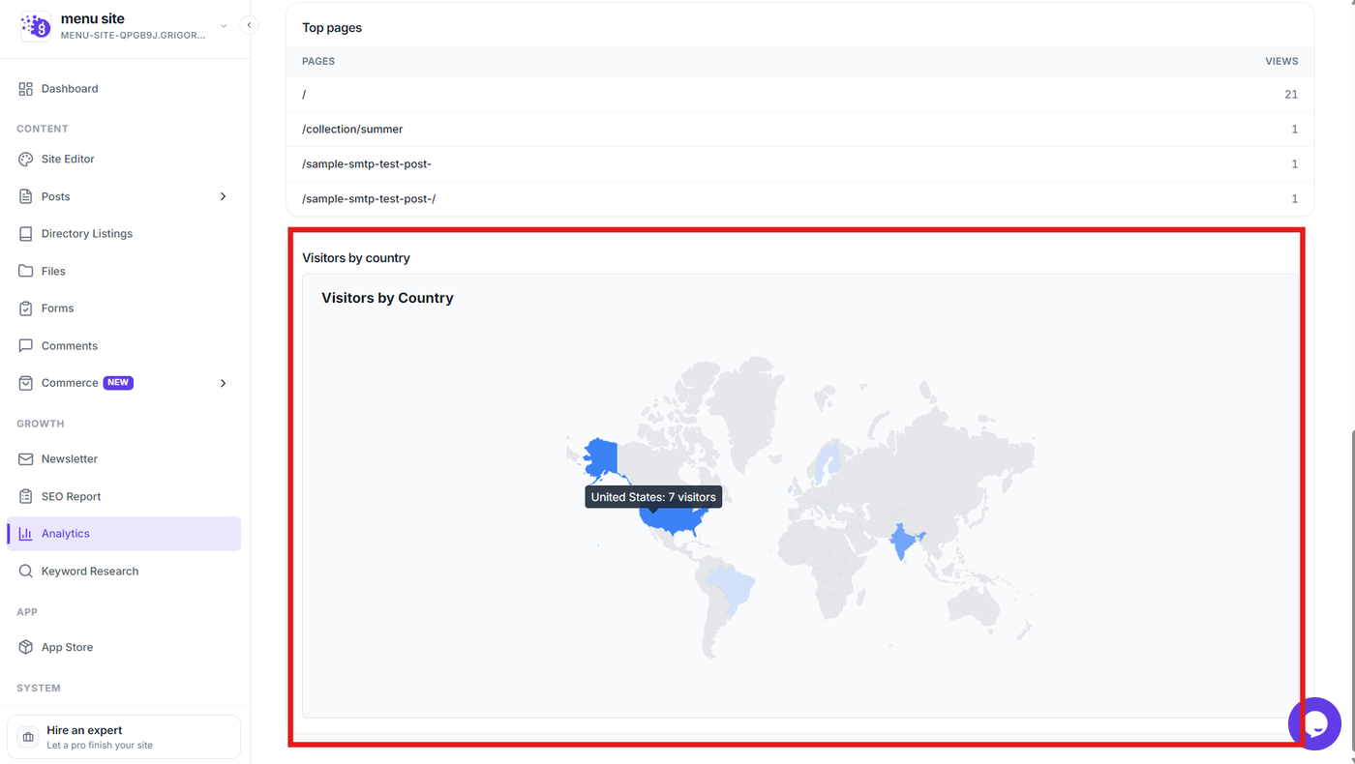
Task: Open the Dashboard grid icon
Action: (x=26, y=89)
